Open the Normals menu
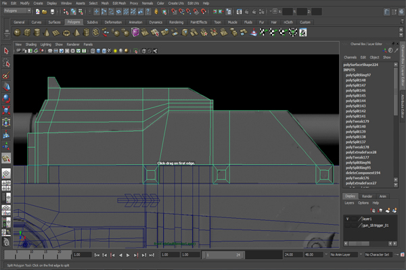406x270 pixels. tap(148, 3)
